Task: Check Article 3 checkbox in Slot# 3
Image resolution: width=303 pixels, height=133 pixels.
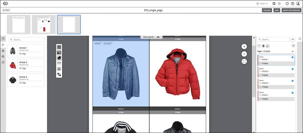Action: tap(260, 83)
